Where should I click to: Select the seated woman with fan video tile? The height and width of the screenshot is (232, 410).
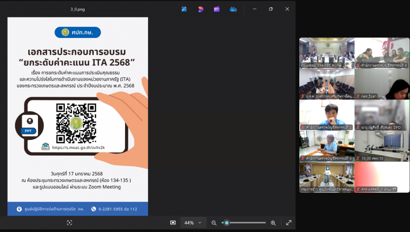click(x=327, y=146)
